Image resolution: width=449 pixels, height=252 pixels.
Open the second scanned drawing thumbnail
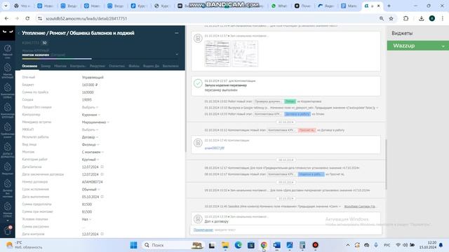coord(245,54)
